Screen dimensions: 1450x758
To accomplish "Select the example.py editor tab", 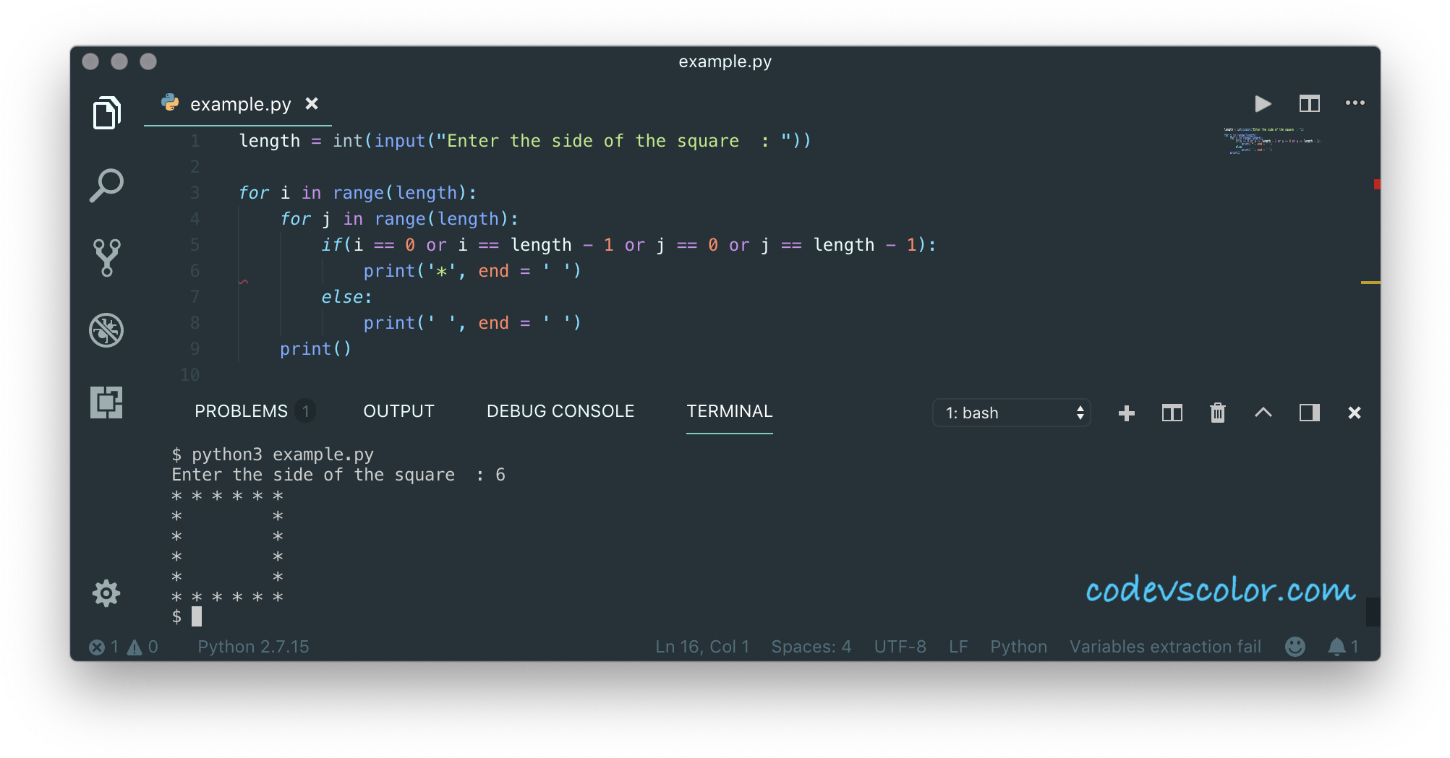I will [x=239, y=104].
